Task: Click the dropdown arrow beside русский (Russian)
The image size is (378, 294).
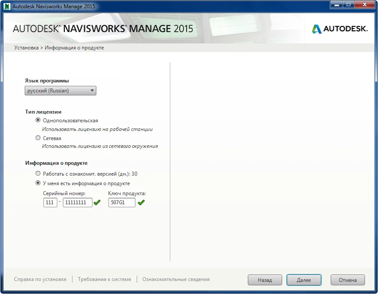Action: (x=92, y=91)
